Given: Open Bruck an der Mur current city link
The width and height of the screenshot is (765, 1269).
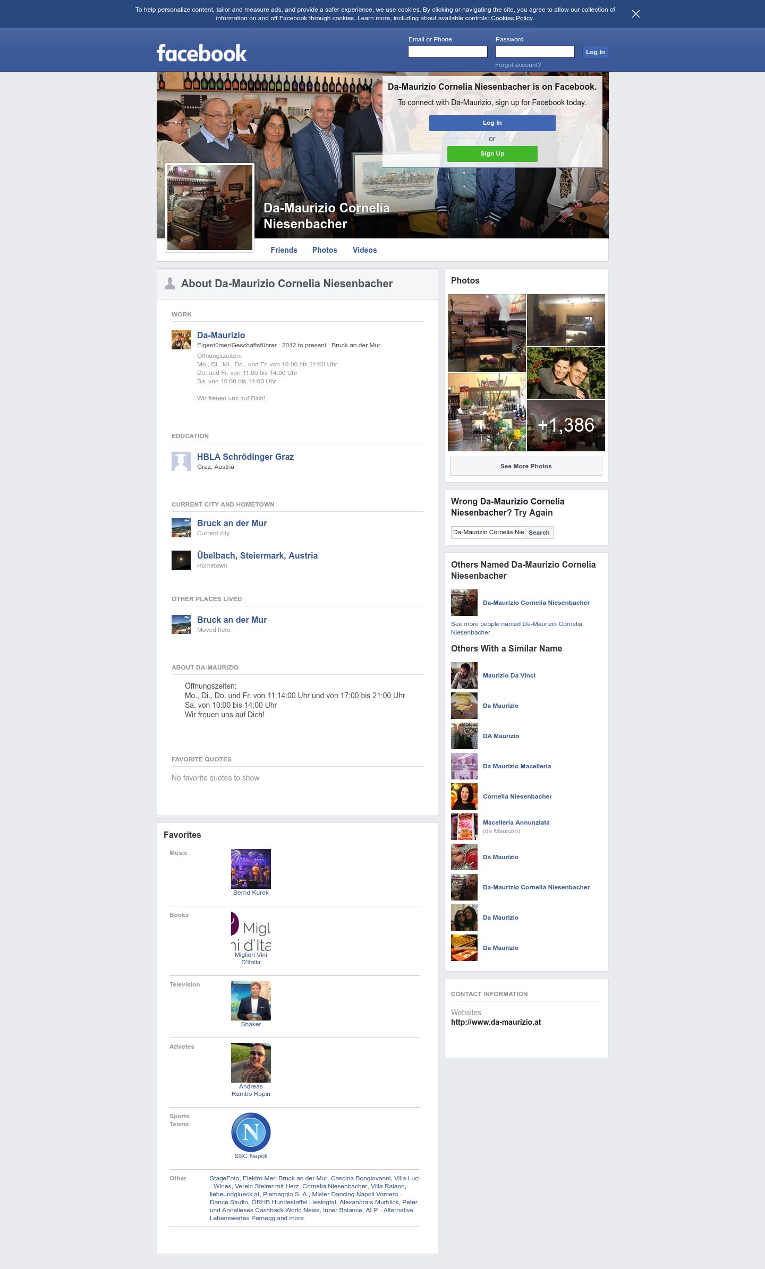Looking at the screenshot, I should 232,523.
